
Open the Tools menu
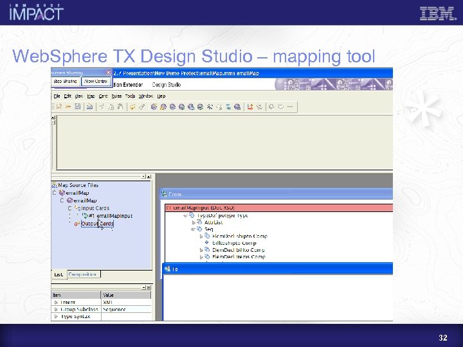(x=130, y=96)
